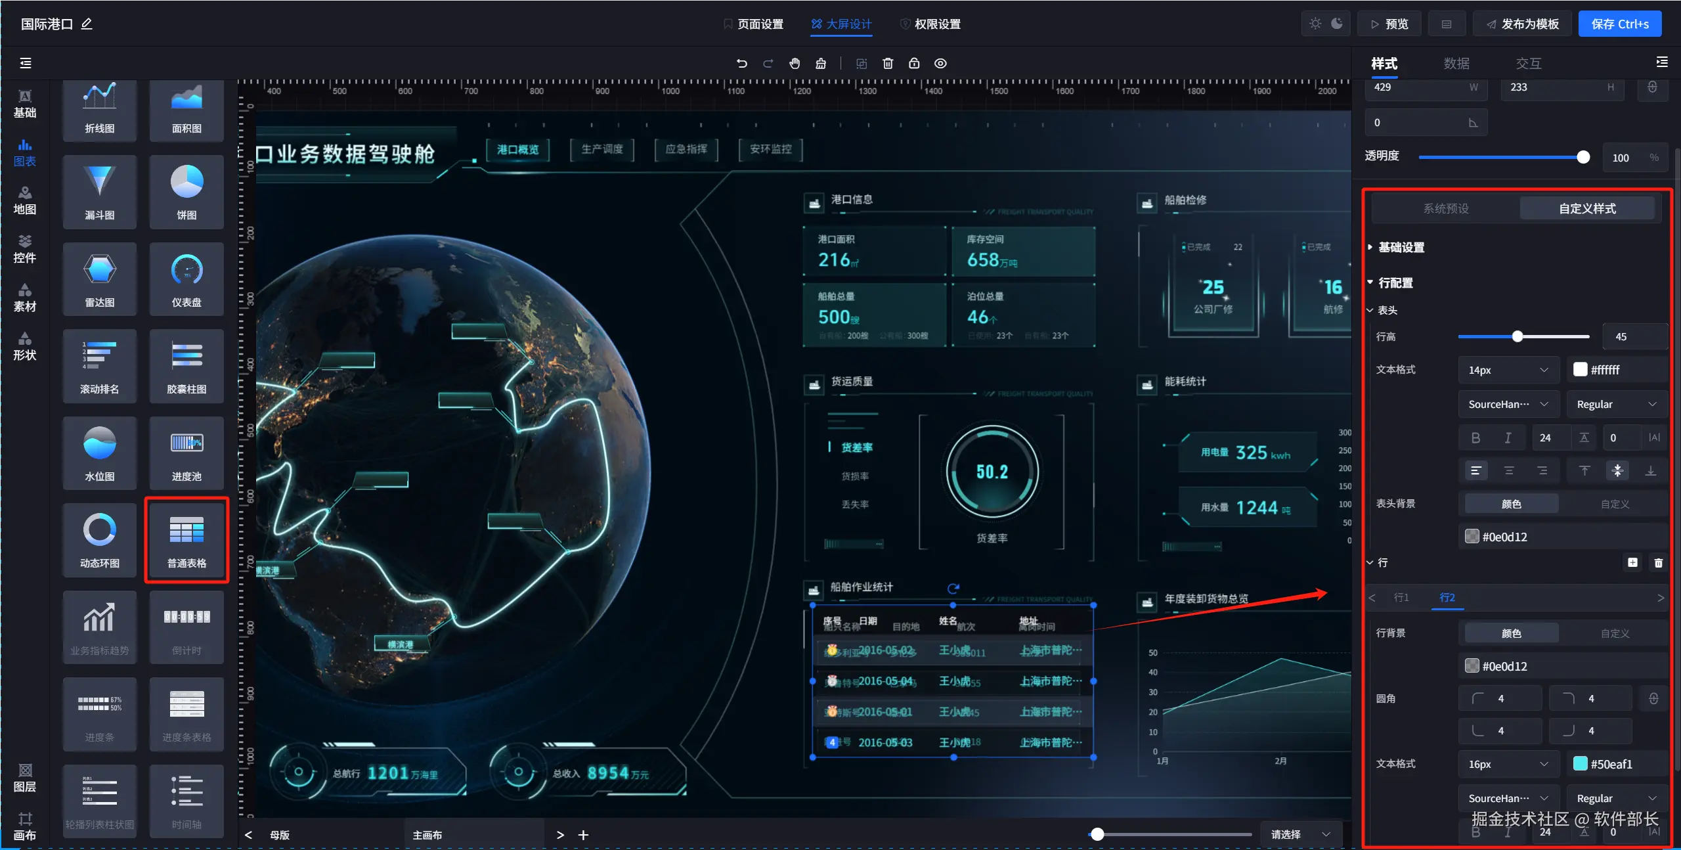Open the 地图 category in sidebar

(25, 200)
